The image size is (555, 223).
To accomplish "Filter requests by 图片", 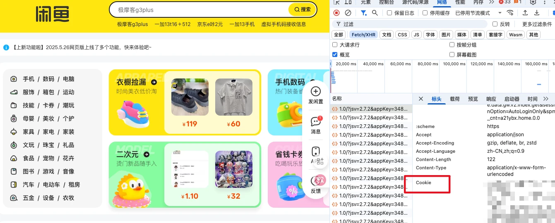I will pyautogui.click(x=446, y=35).
